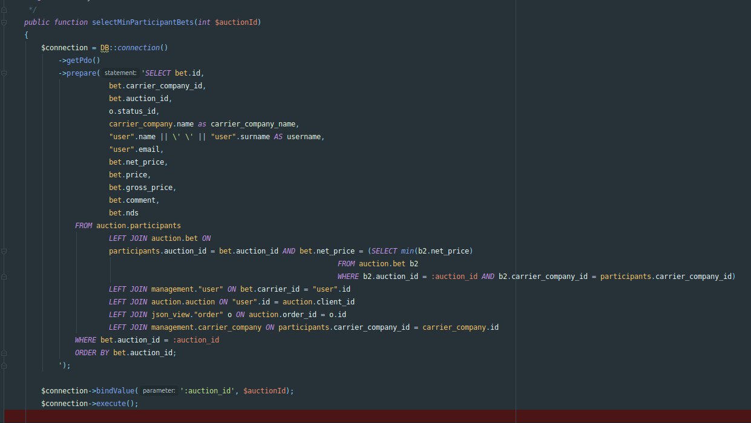Click 'ORDER BY' keywords
751x423 pixels.
point(92,352)
